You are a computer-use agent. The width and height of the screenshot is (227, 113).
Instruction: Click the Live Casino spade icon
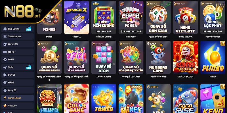point(5,29)
